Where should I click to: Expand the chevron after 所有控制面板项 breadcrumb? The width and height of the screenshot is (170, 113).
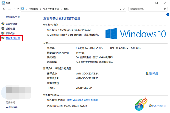[x=61, y=9]
